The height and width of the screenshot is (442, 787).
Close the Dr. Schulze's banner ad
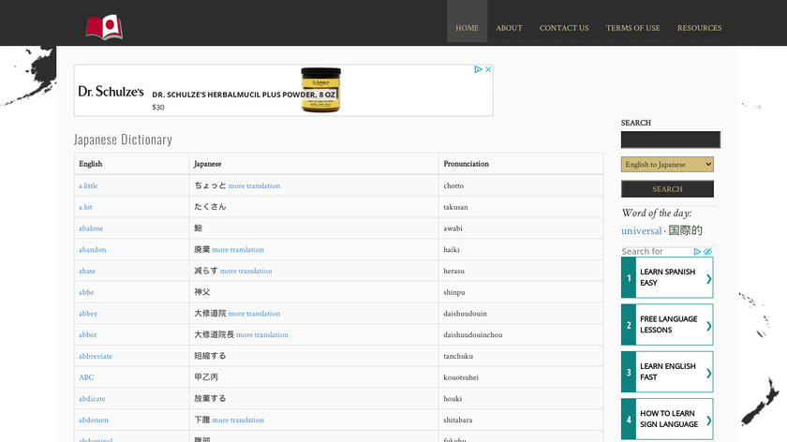pyautogui.click(x=488, y=69)
